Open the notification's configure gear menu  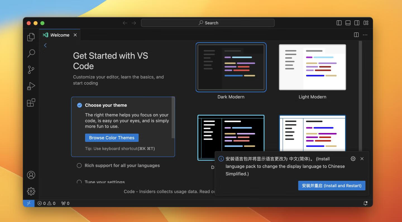(353, 159)
